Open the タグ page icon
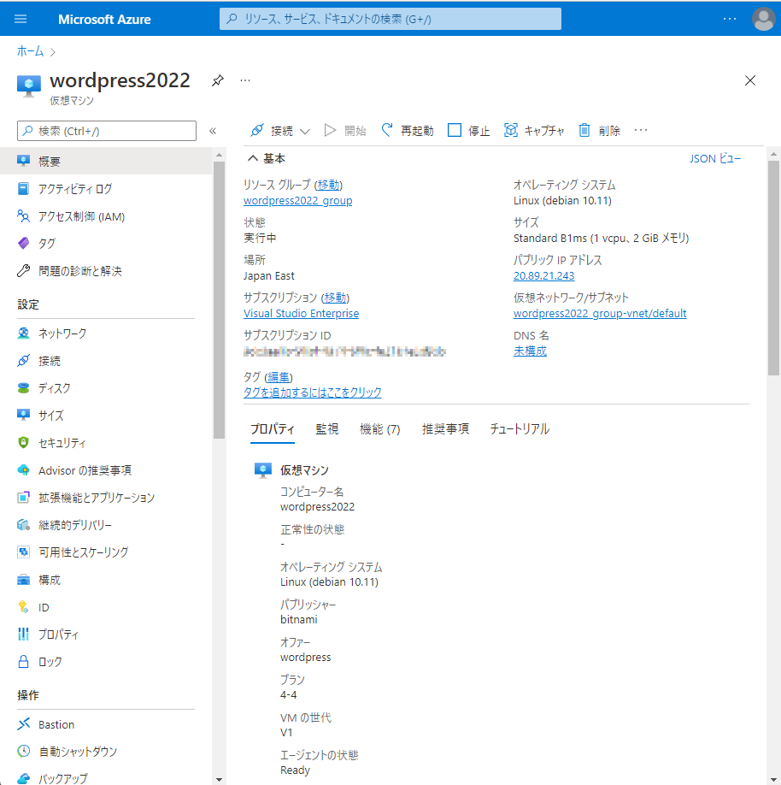 pyautogui.click(x=24, y=244)
